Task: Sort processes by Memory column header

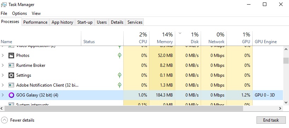Action: pyautogui.click(x=162, y=38)
